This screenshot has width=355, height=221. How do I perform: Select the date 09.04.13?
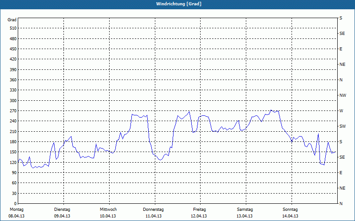(x=62, y=216)
